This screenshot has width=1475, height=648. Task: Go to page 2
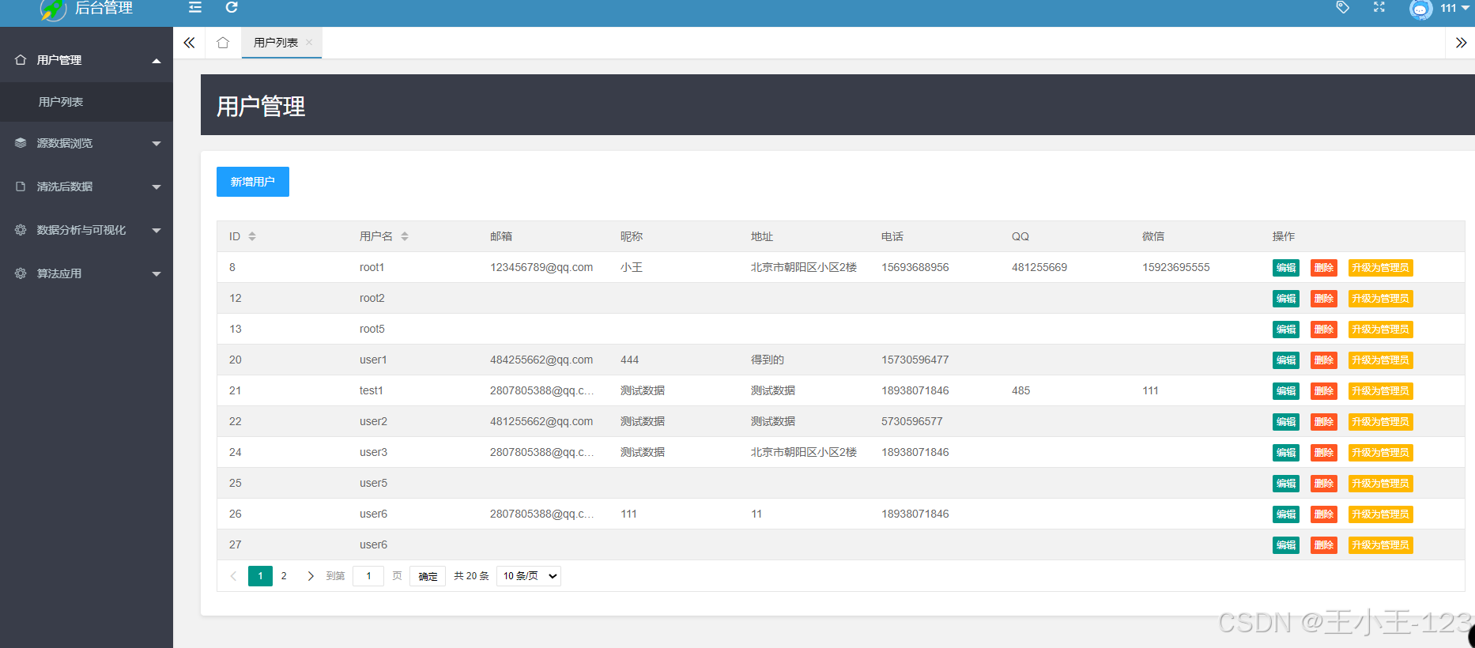pos(284,576)
